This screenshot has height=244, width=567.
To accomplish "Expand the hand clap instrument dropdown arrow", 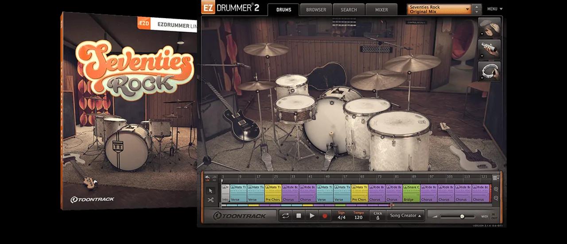I will (x=482, y=34).
